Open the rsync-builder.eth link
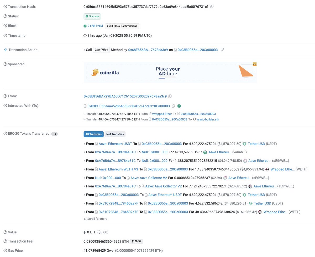 click(x=208, y=119)
